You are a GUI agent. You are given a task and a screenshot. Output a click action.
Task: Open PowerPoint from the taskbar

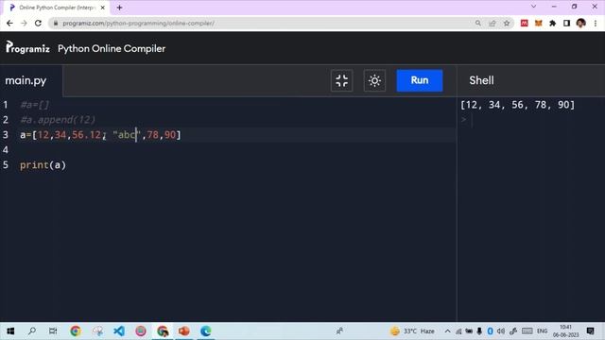(183, 331)
